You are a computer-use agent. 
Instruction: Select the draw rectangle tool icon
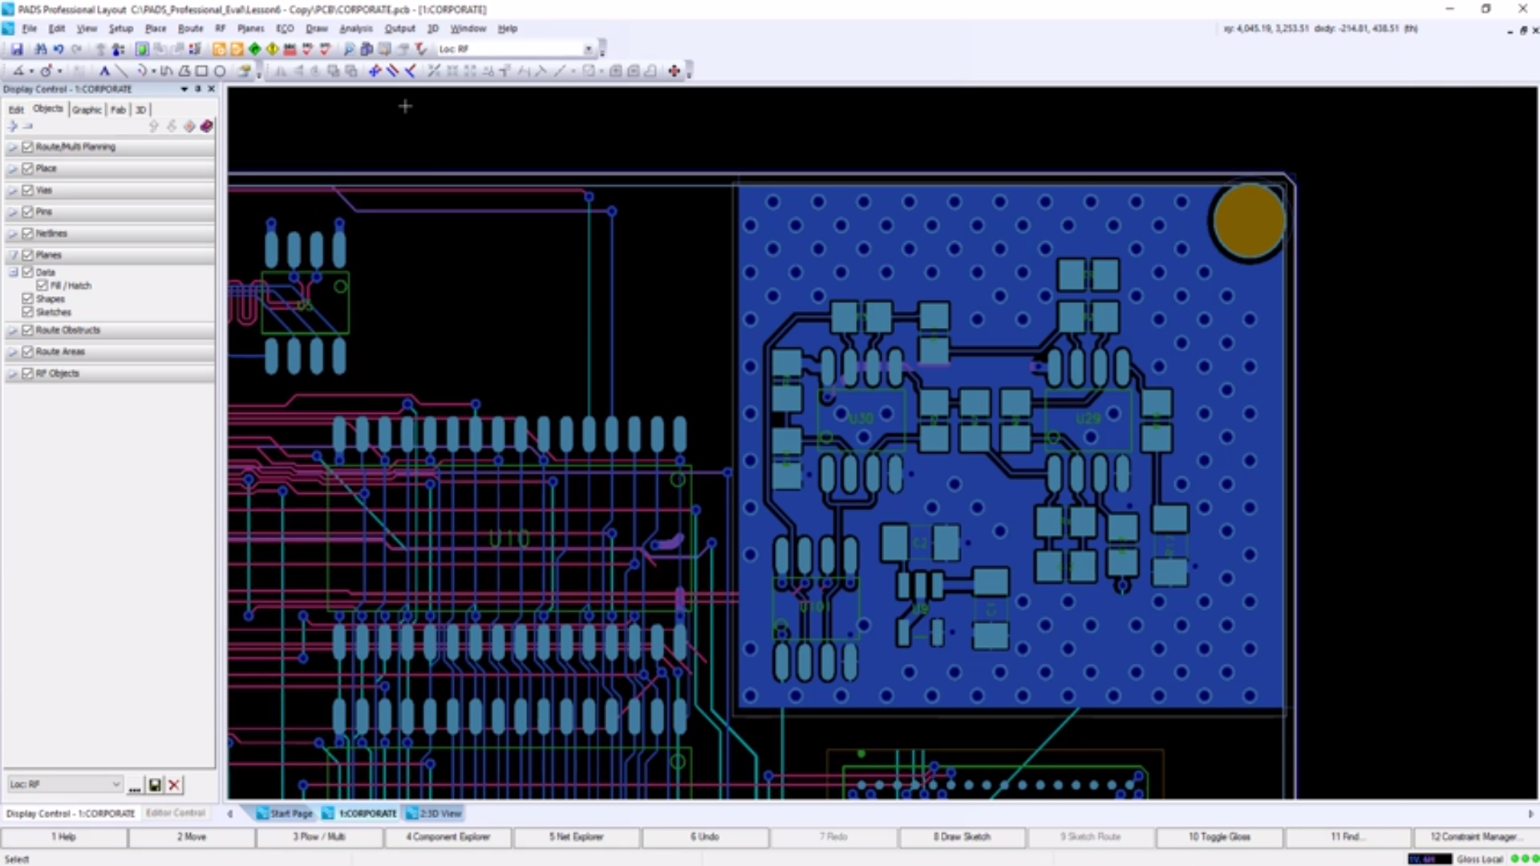202,71
